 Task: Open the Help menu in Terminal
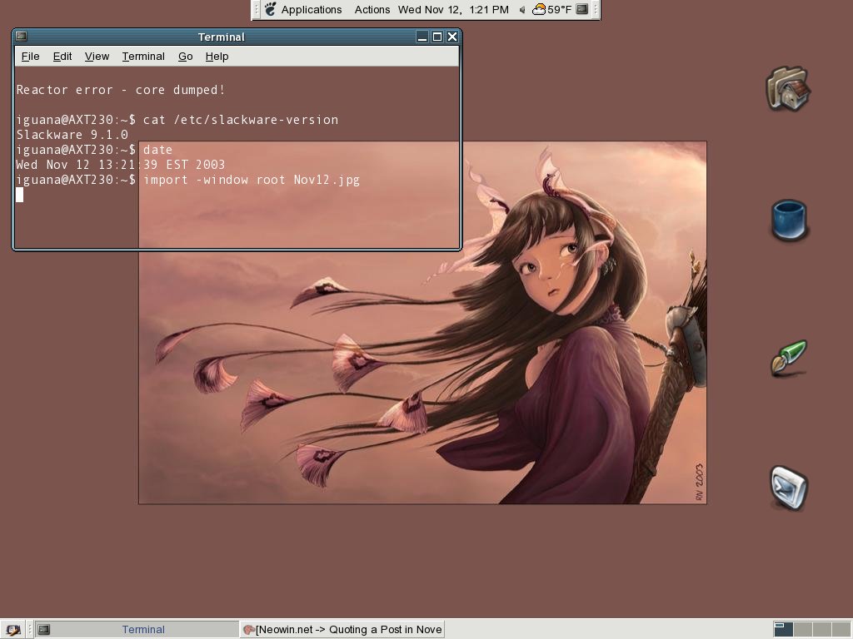click(x=217, y=57)
